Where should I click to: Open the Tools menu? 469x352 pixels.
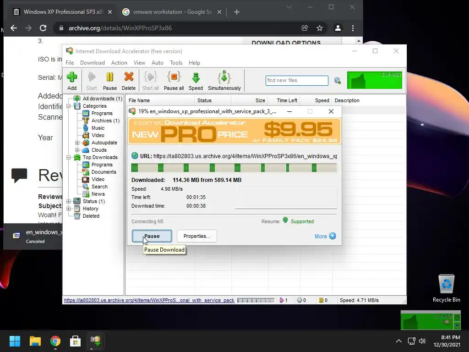176,62
